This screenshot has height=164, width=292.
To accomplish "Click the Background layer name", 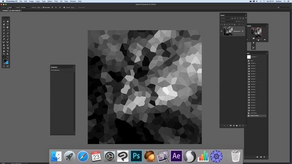I will [237, 31].
